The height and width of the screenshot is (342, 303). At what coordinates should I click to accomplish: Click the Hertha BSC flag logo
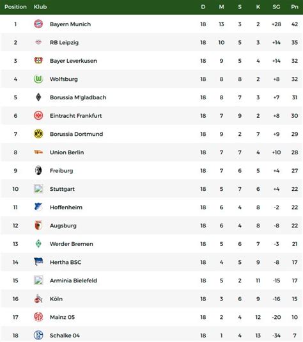click(38, 262)
